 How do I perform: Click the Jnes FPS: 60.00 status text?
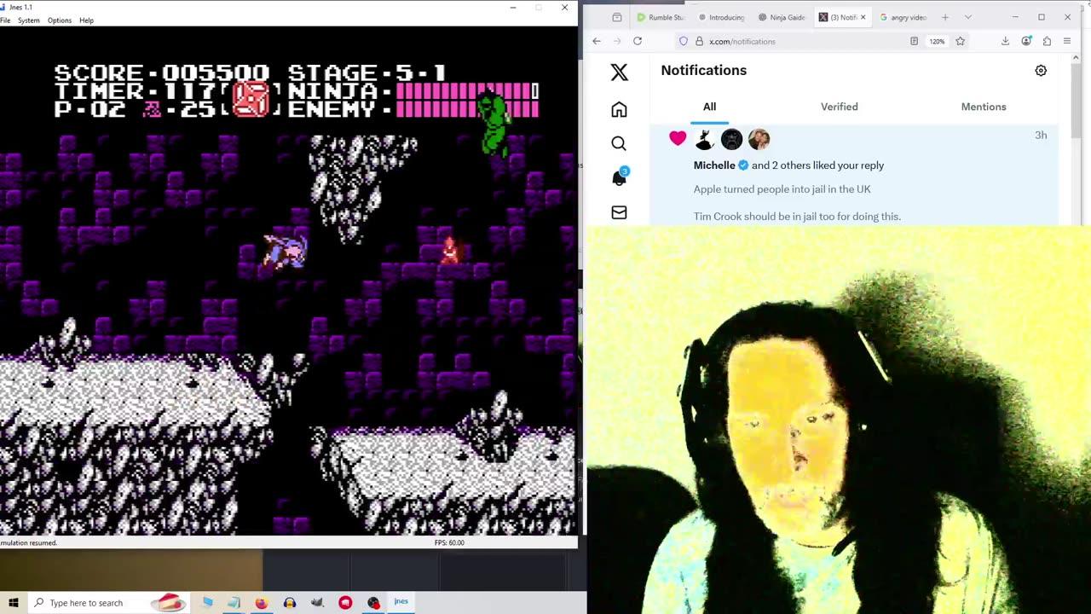click(x=449, y=542)
